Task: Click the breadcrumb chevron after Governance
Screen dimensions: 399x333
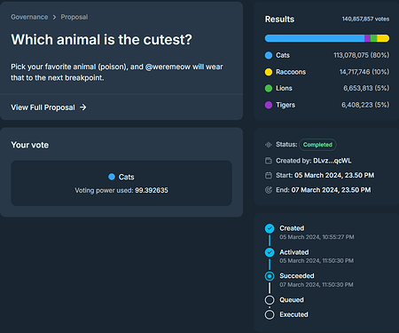Action: tap(54, 17)
